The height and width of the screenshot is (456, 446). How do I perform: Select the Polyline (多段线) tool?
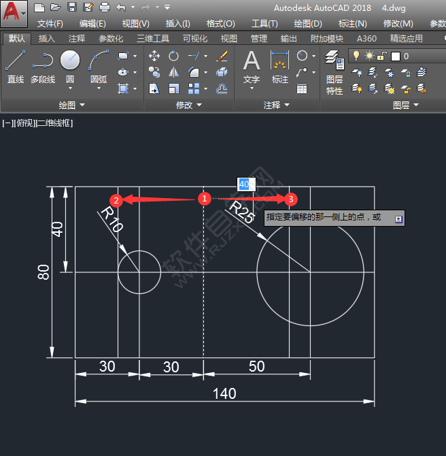tap(43, 67)
